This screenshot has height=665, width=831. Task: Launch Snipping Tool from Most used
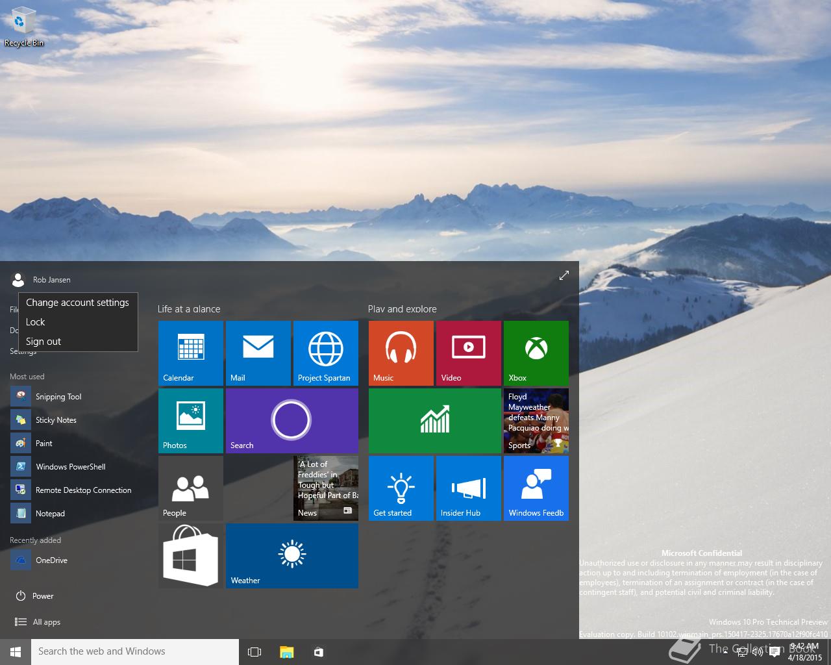[x=58, y=397]
